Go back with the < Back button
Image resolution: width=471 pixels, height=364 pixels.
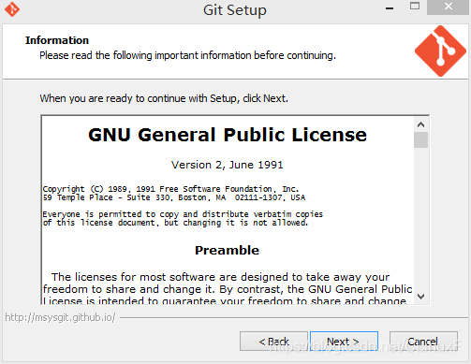click(273, 342)
